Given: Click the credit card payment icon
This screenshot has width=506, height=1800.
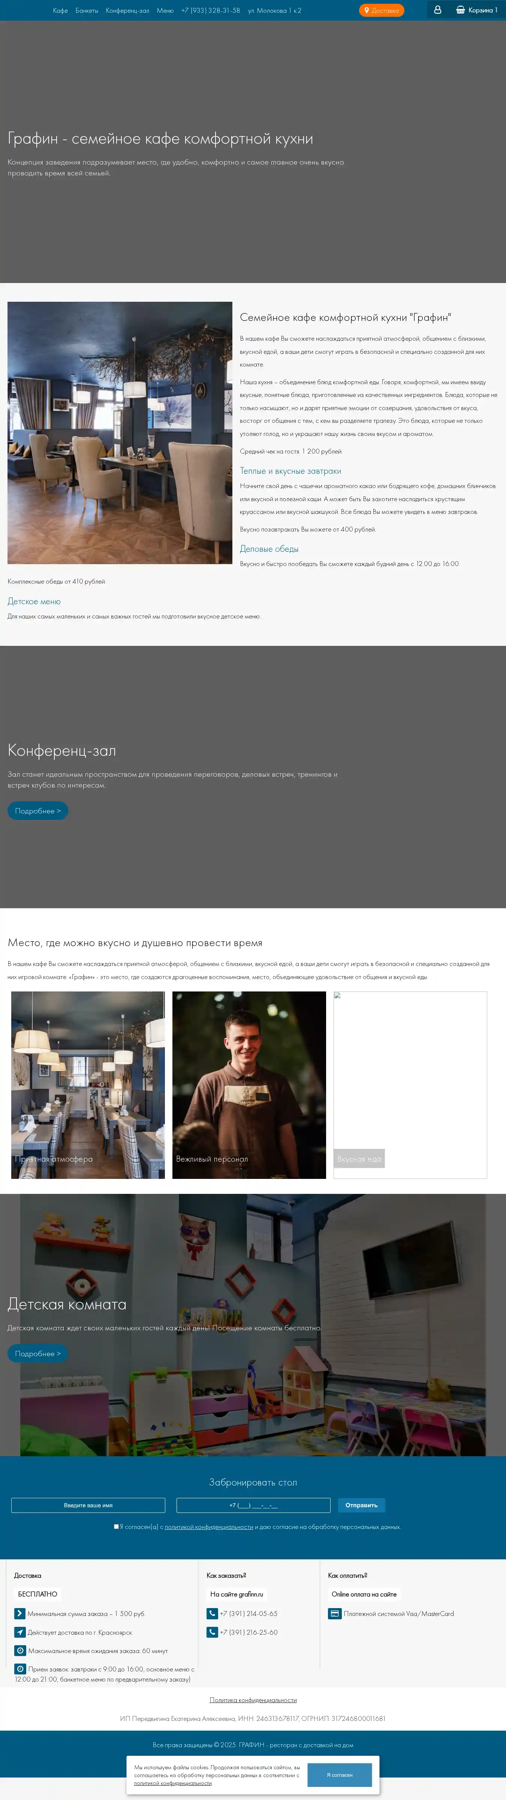Looking at the screenshot, I should [335, 1613].
